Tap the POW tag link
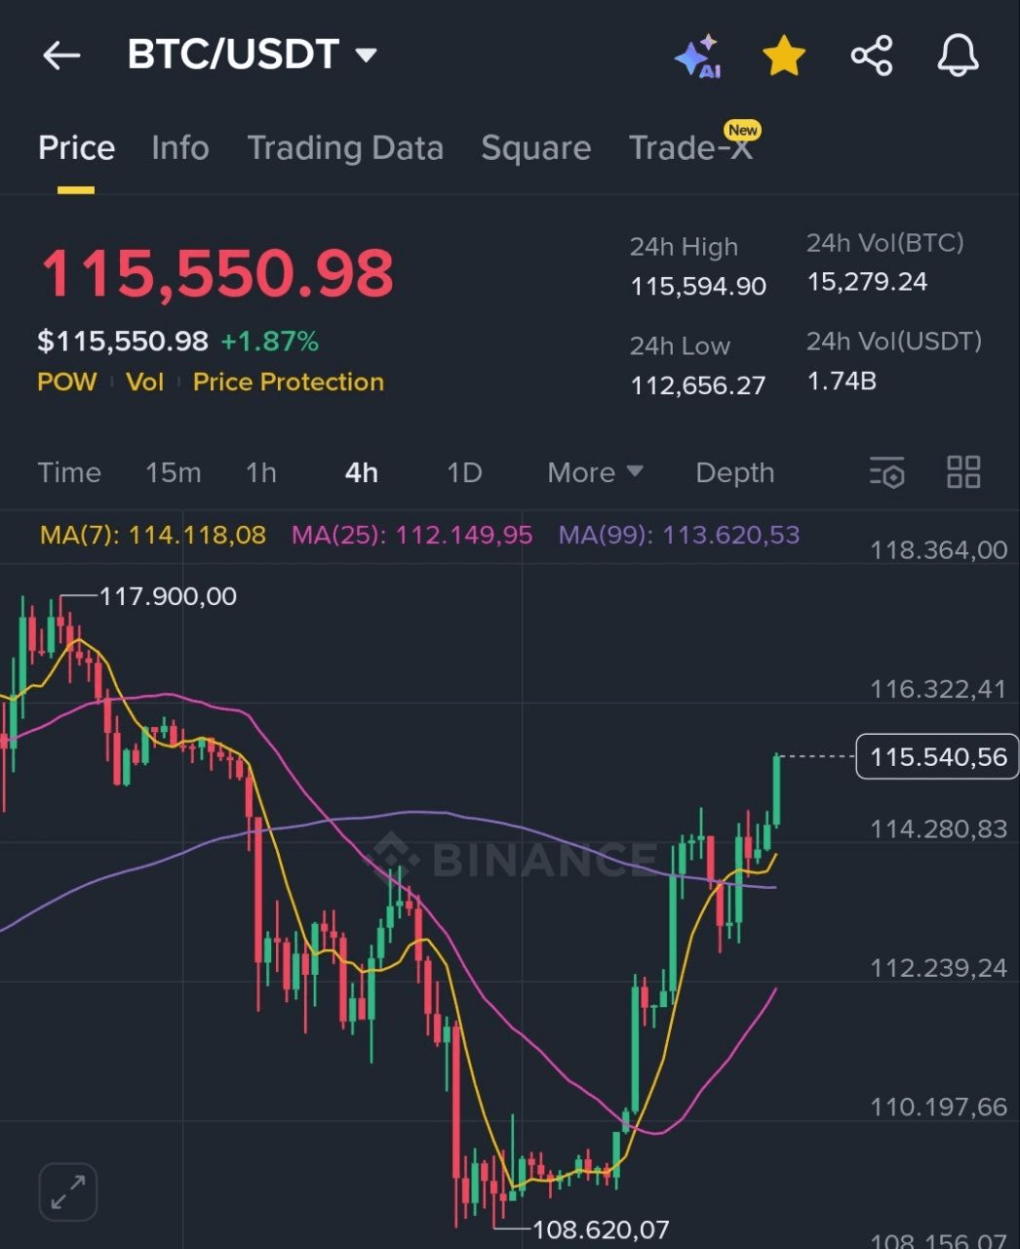Screen dimensions: 1020x1249 [67, 382]
